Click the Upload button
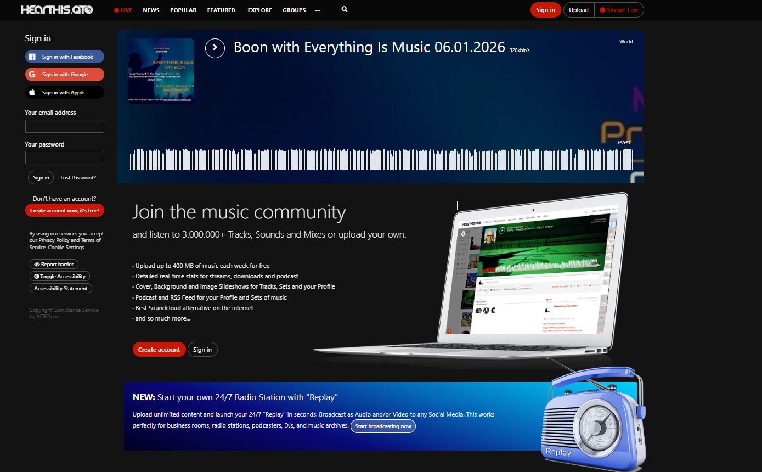The height and width of the screenshot is (472, 762). [x=579, y=9]
